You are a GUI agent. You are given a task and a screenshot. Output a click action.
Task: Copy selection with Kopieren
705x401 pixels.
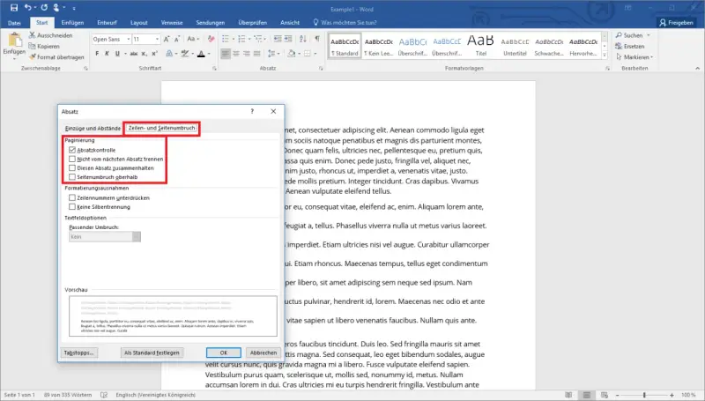point(44,47)
